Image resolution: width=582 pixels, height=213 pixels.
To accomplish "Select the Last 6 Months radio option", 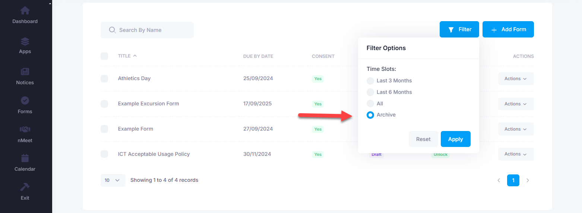I will click(x=370, y=92).
